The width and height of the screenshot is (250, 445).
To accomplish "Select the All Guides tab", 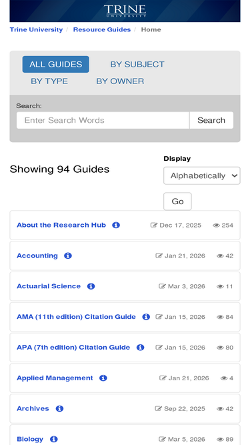I will click(56, 65).
